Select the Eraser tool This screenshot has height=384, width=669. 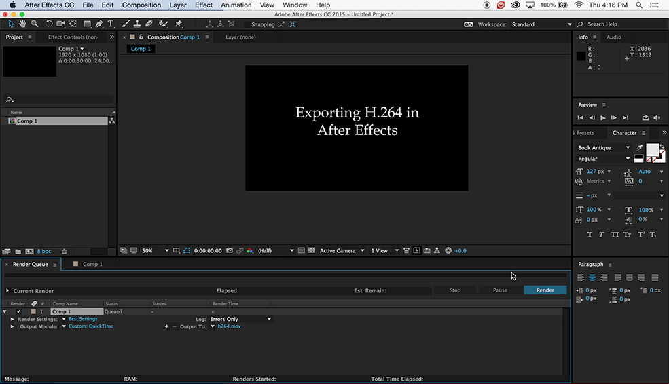tap(149, 24)
